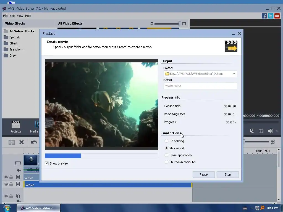Click the clapperboard Produce icon in dialog
The height and width of the screenshot is (212, 283).
[x=231, y=46]
